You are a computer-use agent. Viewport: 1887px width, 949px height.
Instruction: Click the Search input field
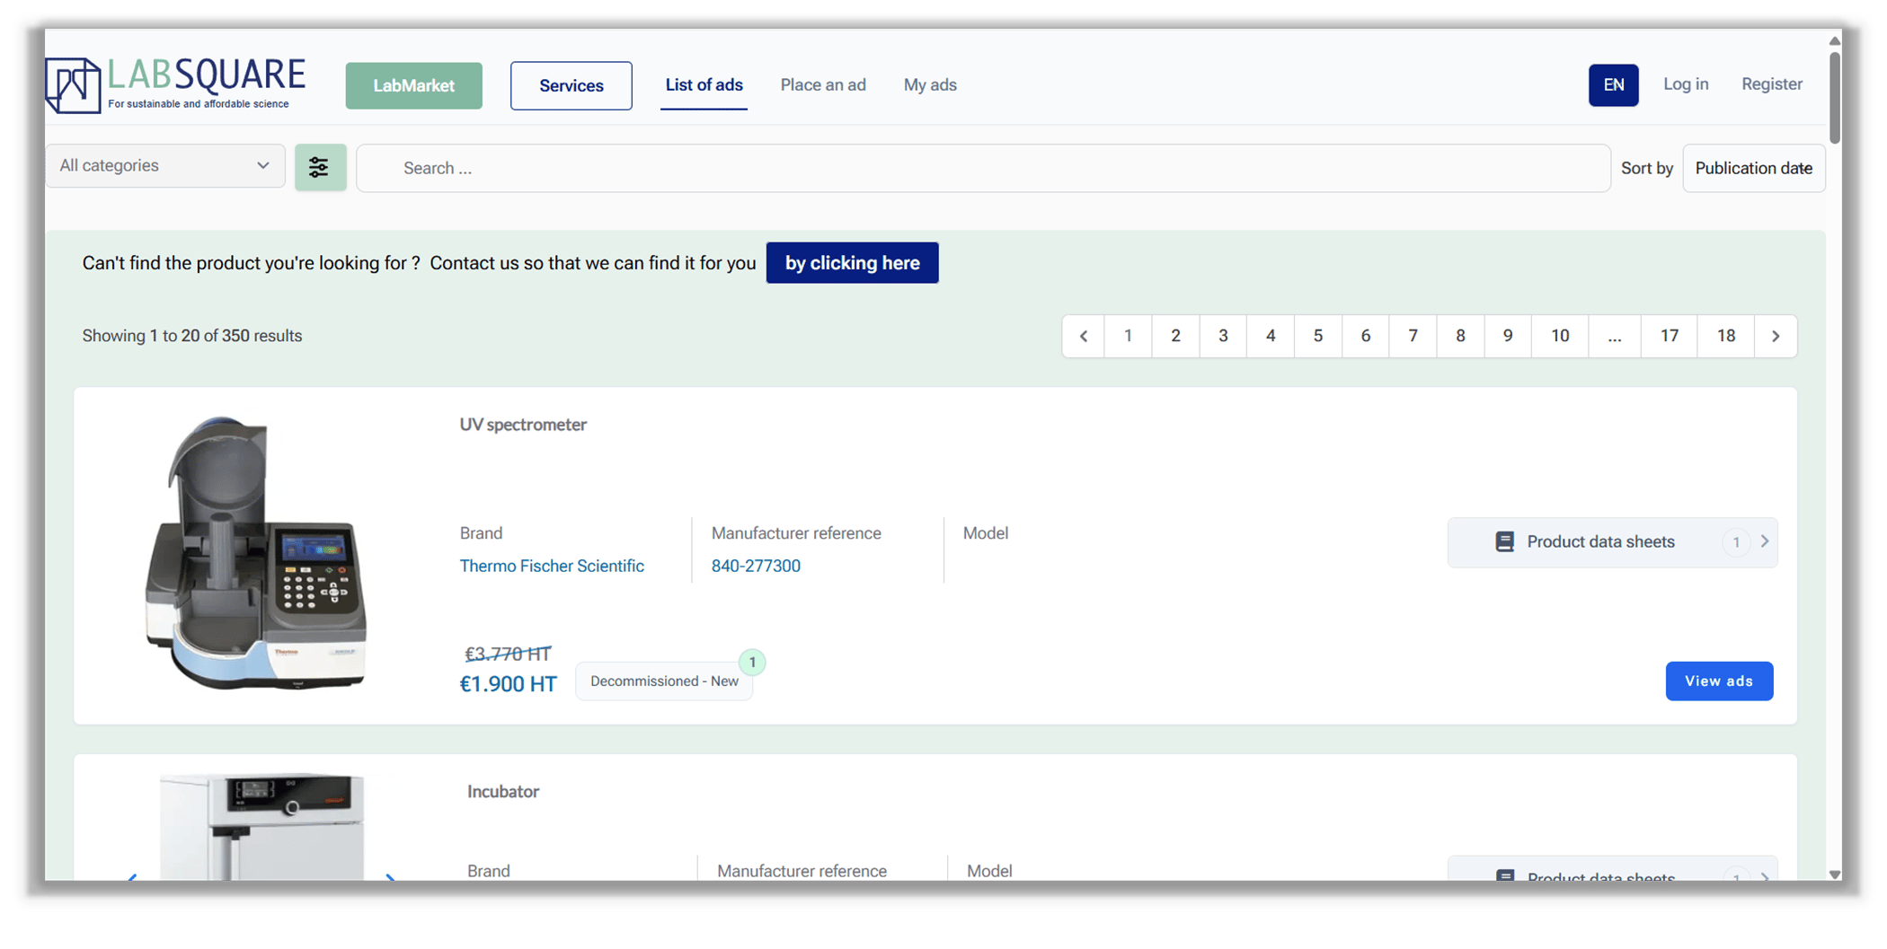click(983, 168)
